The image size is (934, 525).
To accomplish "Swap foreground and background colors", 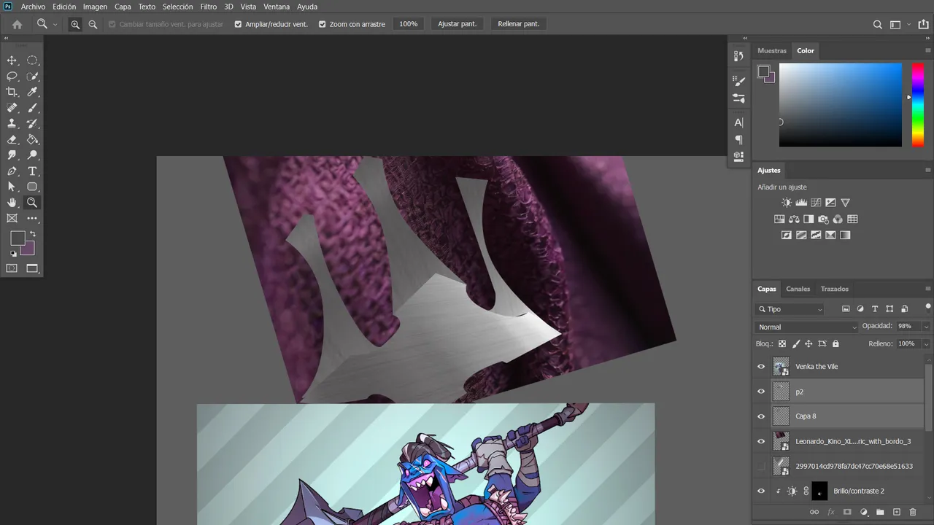I will click(32, 234).
